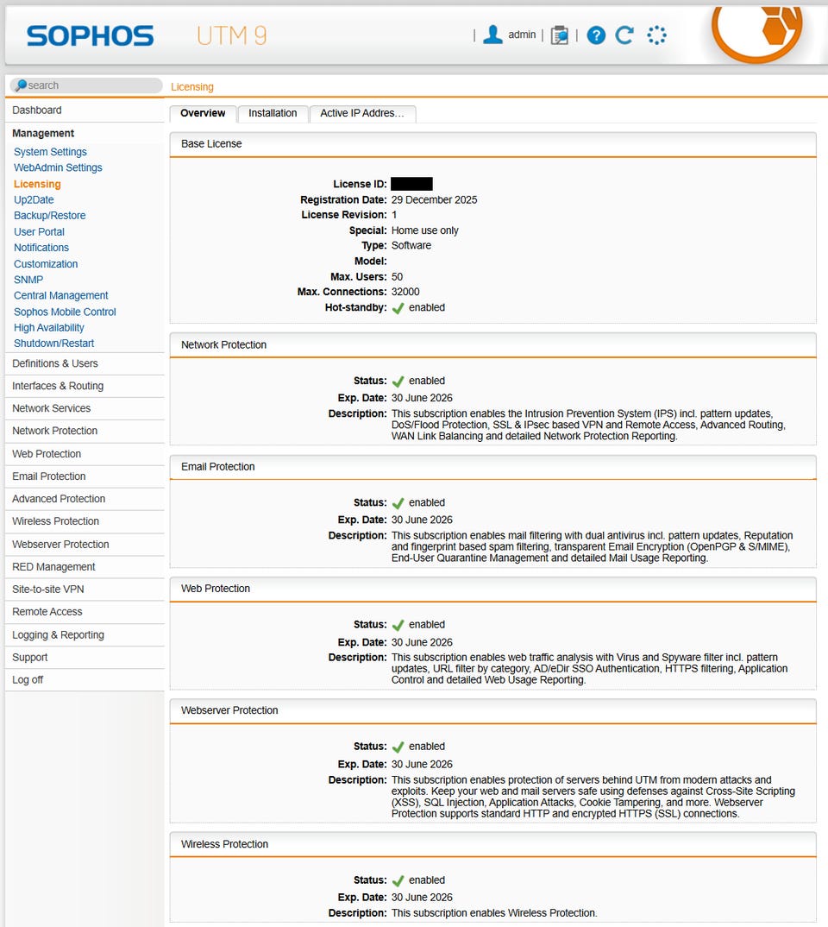This screenshot has height=927, width=828.
Task: Expand Email Protection sidebar menu
Action: coord(85,476)
